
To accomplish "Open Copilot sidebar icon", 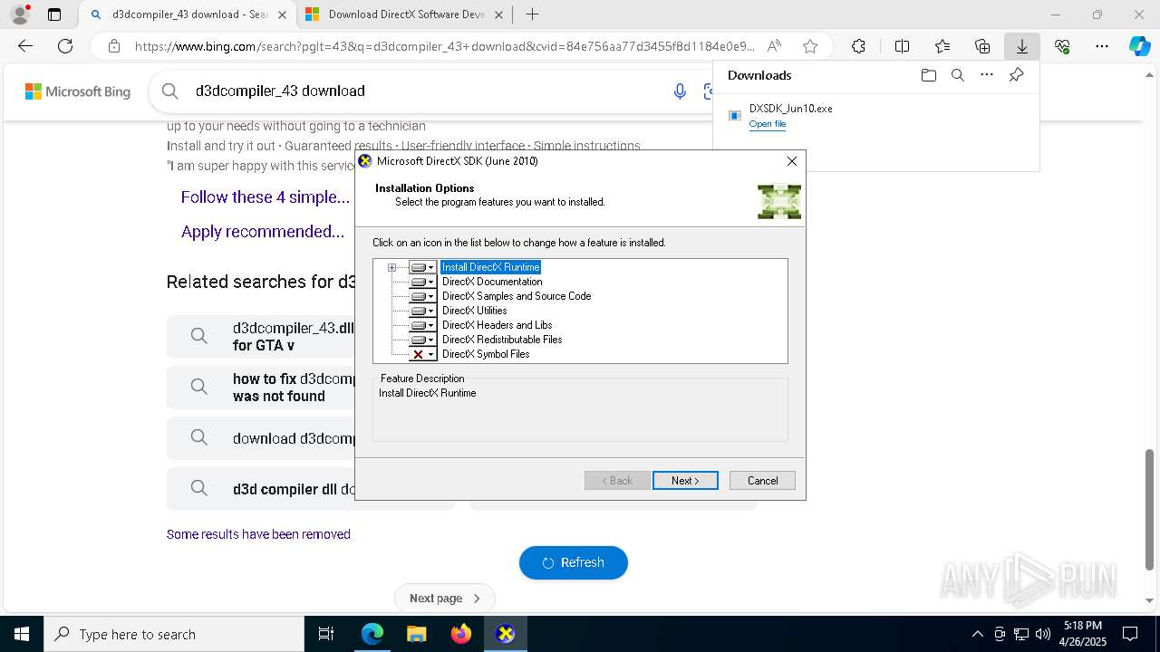I will click(1140, 46).
